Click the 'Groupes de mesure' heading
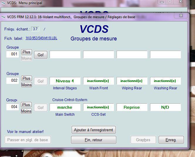The image size is (195, 157). coord(94,39)
